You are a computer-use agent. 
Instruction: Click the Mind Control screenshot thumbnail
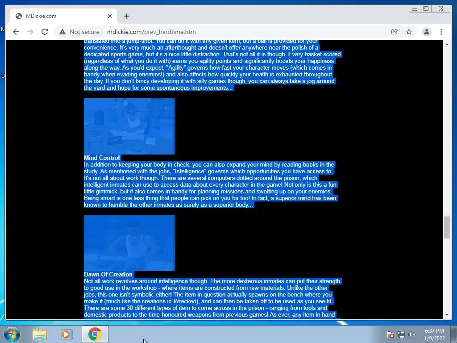129,126
